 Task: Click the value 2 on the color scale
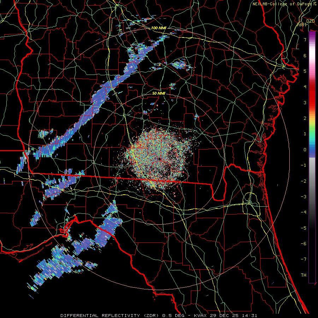pyautogui.click(x=305, y=118)
